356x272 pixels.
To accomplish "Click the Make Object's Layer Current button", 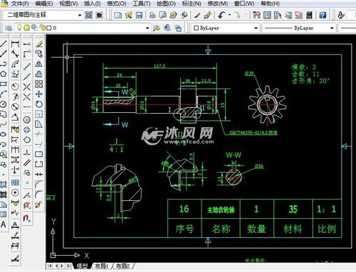I will 157,28.
